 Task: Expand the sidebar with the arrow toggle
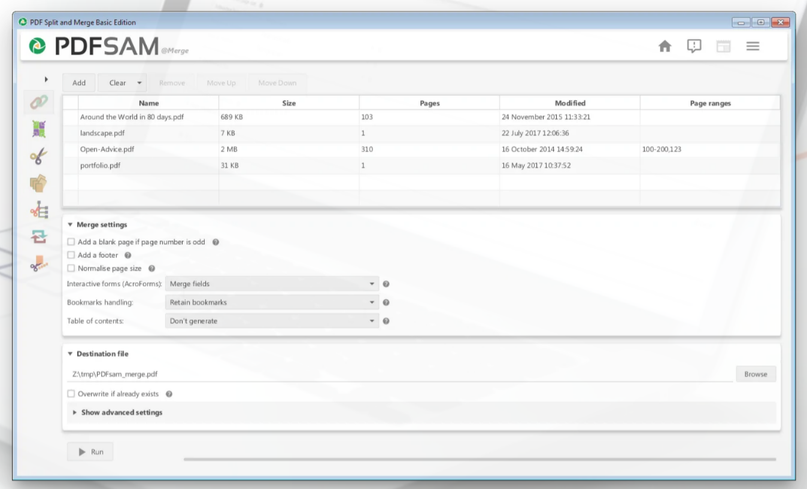click(46, 80)
